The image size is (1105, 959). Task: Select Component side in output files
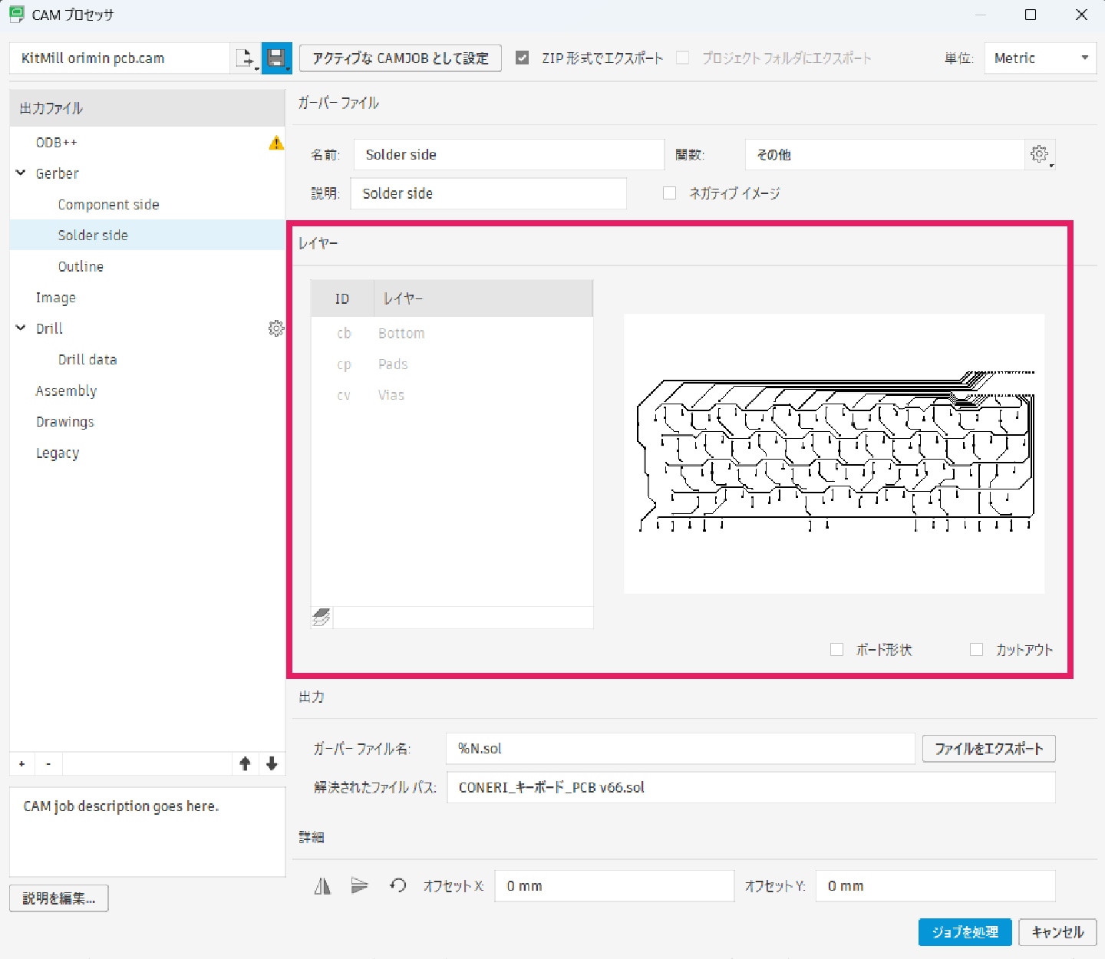(x=108, y=205)
